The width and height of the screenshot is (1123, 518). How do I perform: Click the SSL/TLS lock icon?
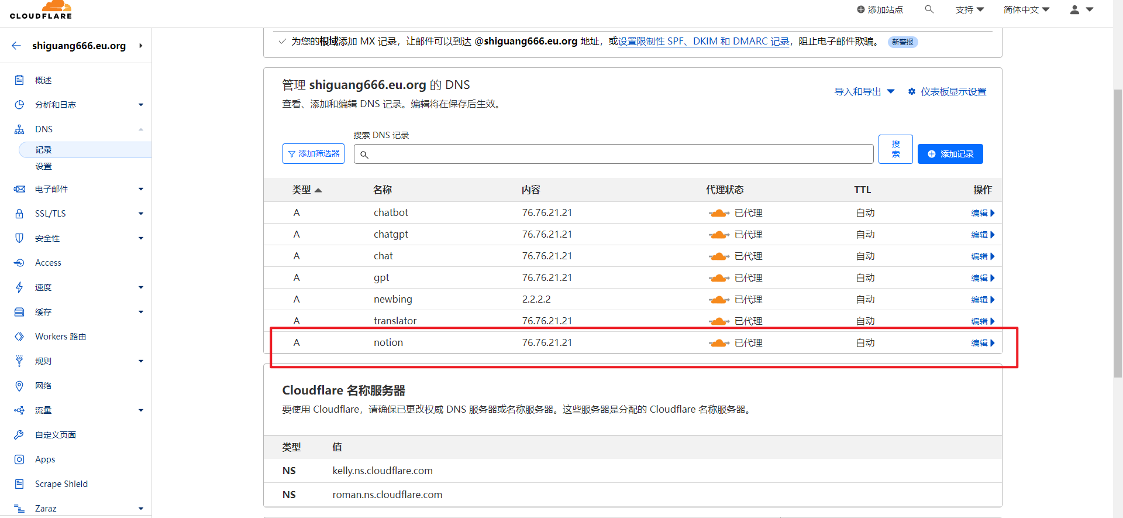pos(19,214)
